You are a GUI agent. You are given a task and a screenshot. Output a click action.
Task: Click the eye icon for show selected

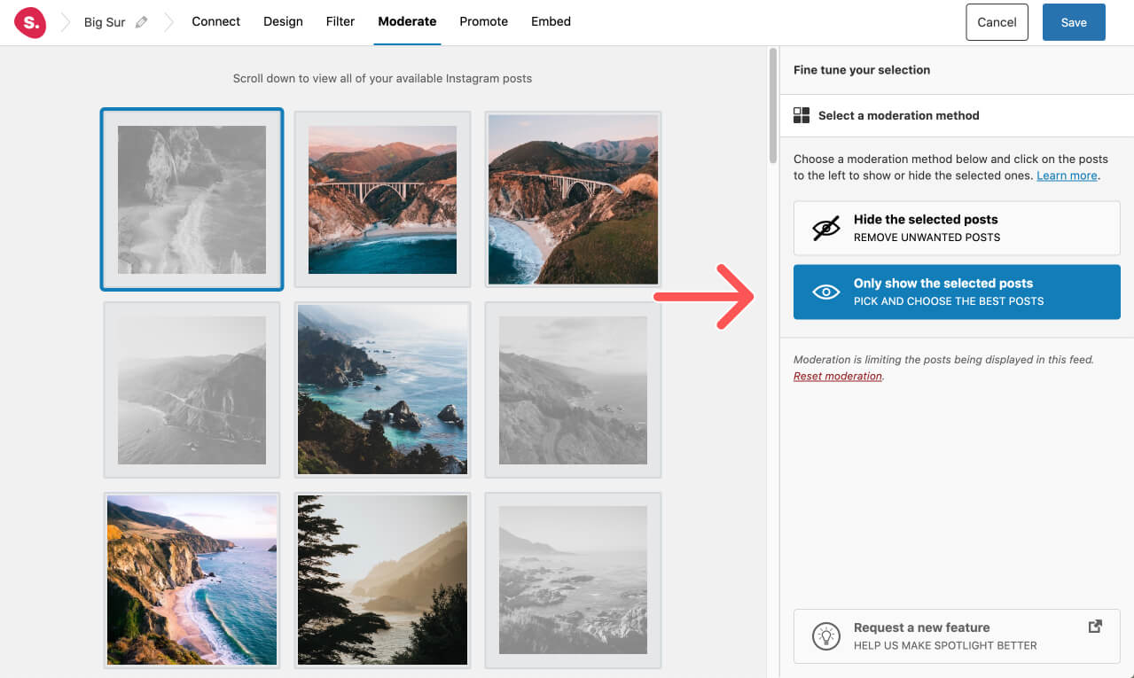point(825,292)
